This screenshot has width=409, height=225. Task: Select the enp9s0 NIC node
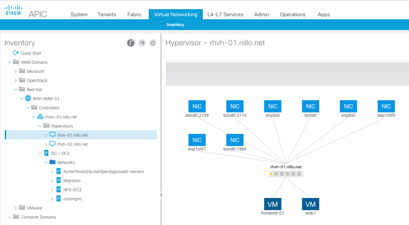coord(272,106)
